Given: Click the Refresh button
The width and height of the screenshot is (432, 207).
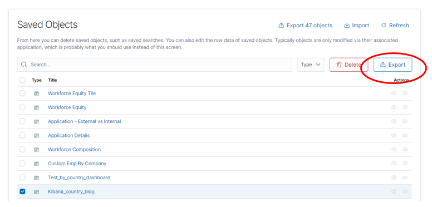Looking at the screenshot, I should tap(395, 26).
